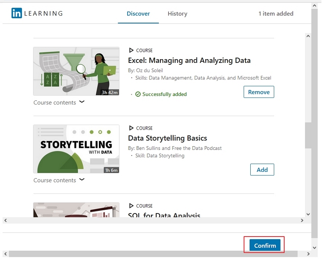Image resolution: width=324 pixels, height=260 pixels.
Task: Click the play icon beside Data Storytelling course label
Action: pos(131,128)
